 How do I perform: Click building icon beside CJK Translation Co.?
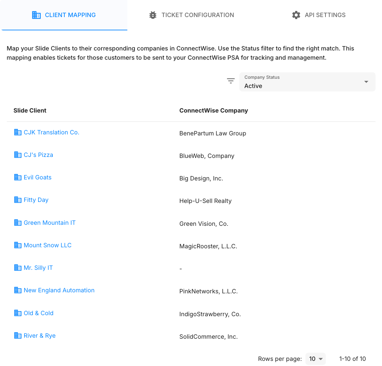coord(18,132)
